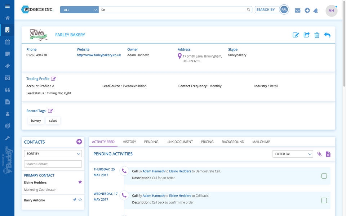Delete Farley Bakery using trash icon
Screen dimensions: 346x216
tap(317, 35)
